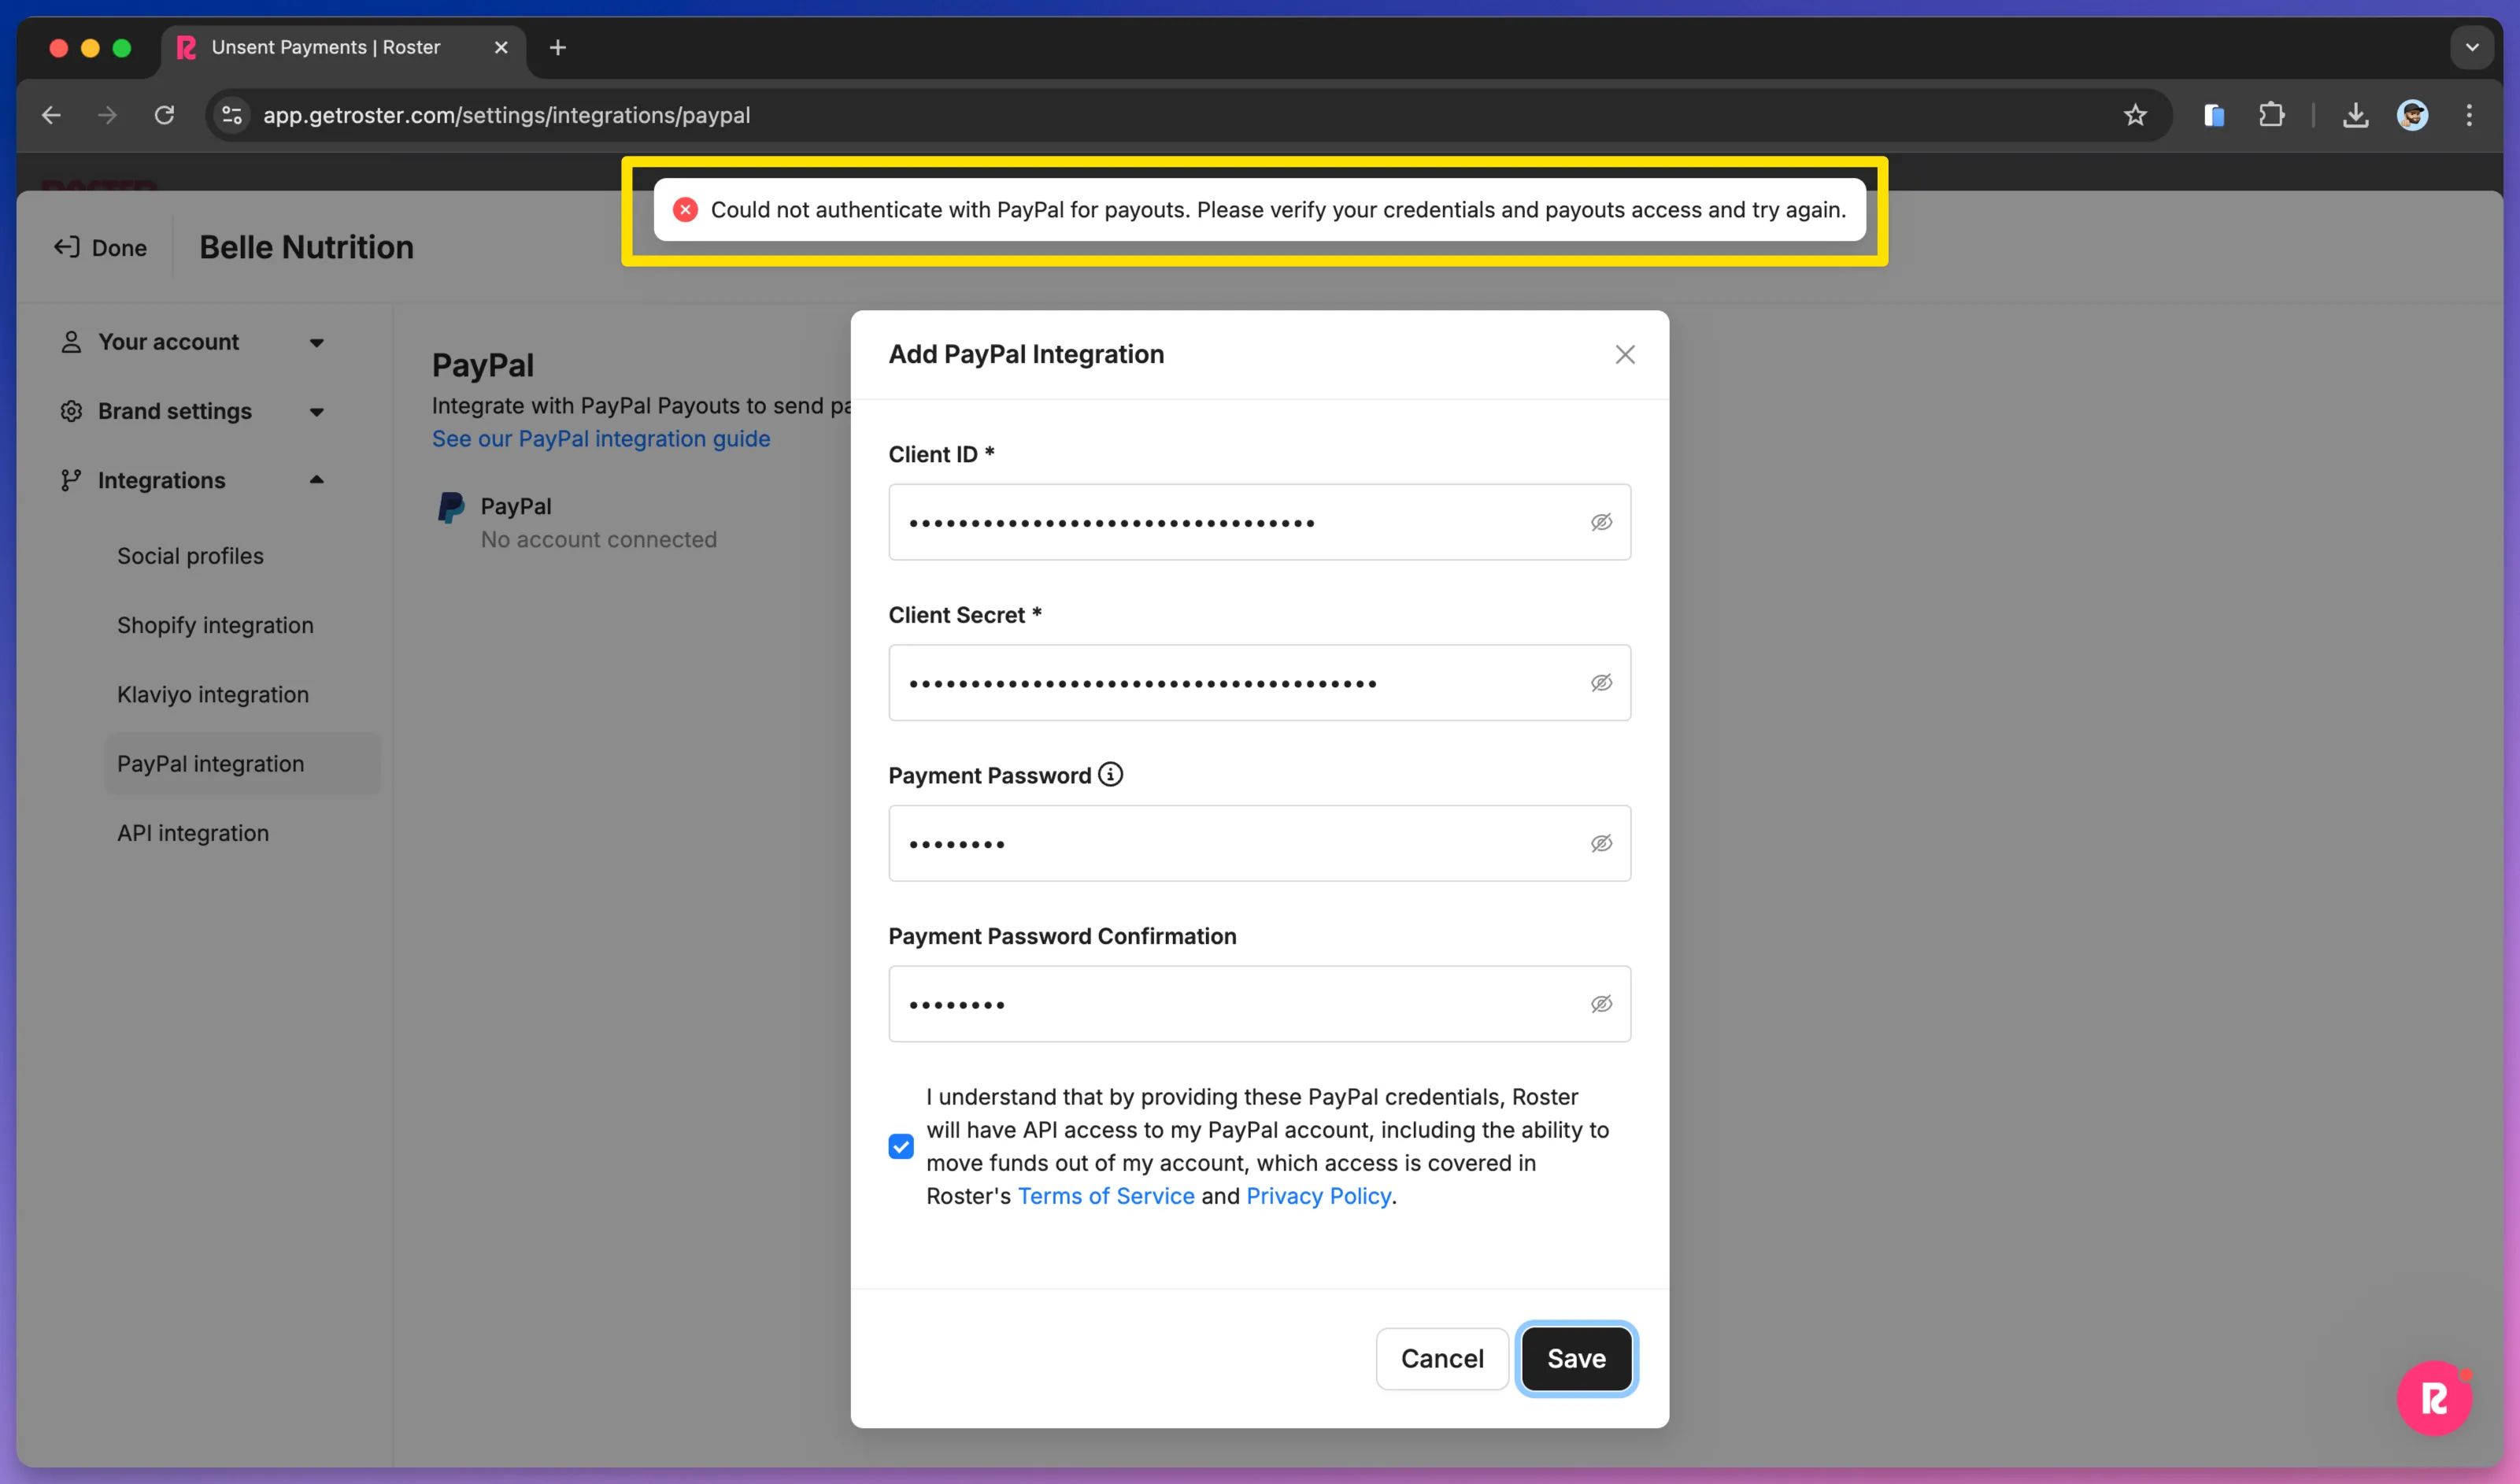Open browser downloads

tap(2355, 115)
